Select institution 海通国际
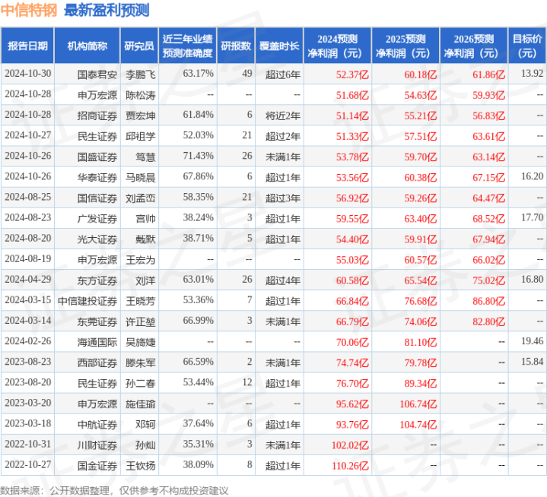 [97, 342]
